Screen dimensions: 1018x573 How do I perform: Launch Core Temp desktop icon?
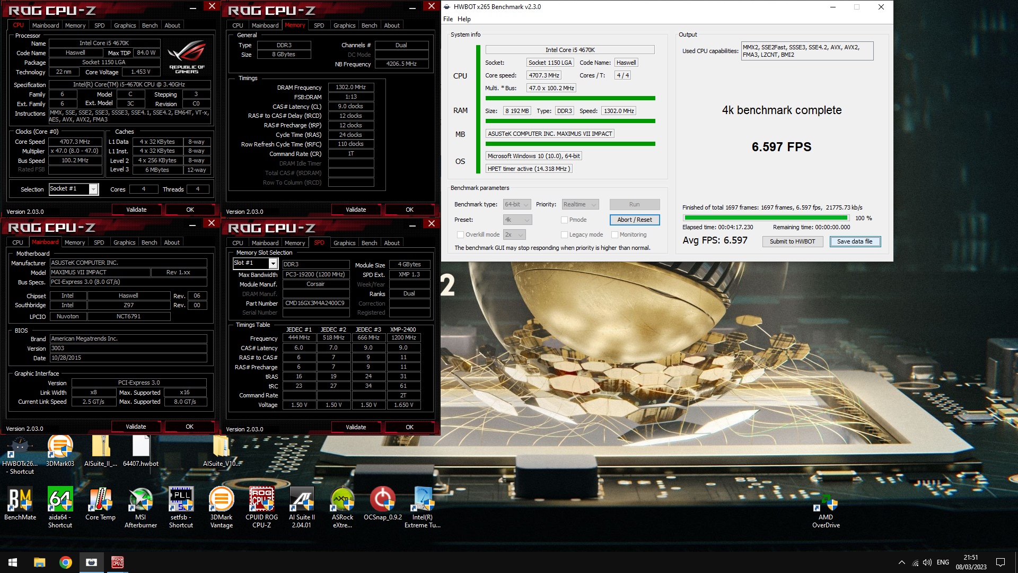coord(100,503)
